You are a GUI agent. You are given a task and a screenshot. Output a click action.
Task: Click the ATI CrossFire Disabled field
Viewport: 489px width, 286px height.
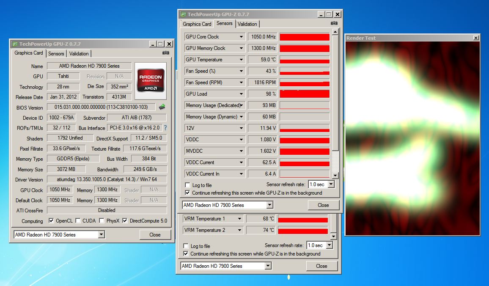[x=107, y=210]
